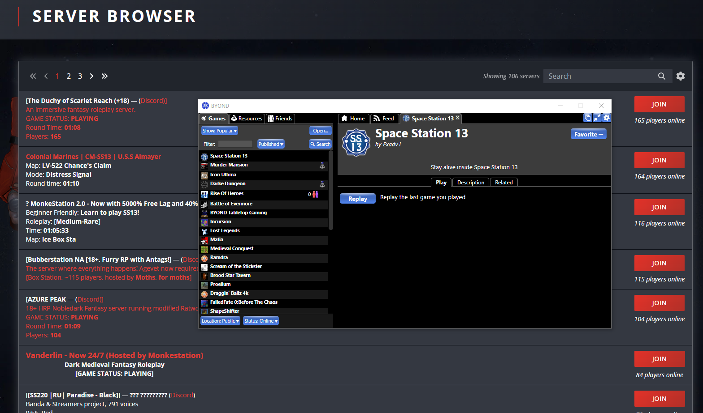Click the Medieval Conquest game icon
Viewport: 703px width, 413px height.
(x=204, y=249)
